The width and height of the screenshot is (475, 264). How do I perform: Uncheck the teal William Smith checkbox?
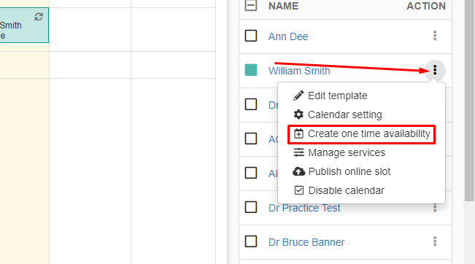pos(251,70)
